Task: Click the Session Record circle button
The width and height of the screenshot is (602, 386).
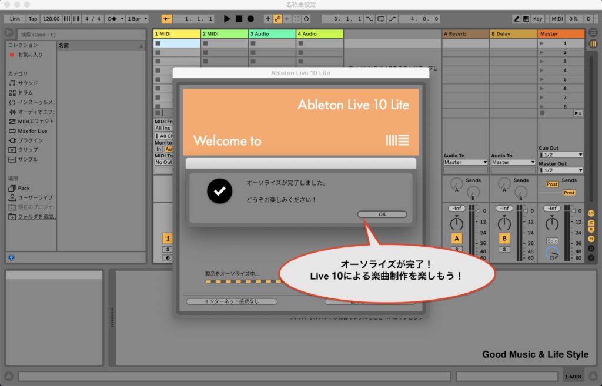Action: 306,18
